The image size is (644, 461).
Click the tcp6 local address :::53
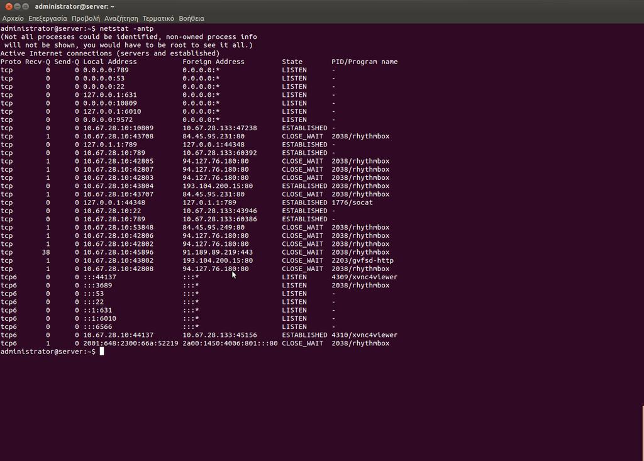click(93, 294)
